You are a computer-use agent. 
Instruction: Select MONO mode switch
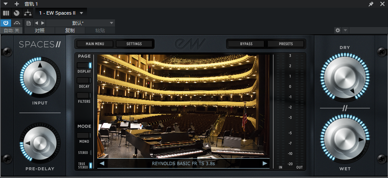[x=84, y=135]
